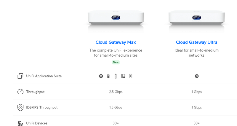Click the UniFi Protect camera icon under Max
Image resolution: width=237 pixels, height=126 pixels.
click(108, 76)
